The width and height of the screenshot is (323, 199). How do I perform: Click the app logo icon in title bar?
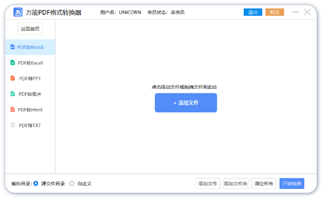(18, 12)
